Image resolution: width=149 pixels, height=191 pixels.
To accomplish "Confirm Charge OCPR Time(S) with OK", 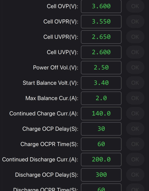I will click(x=135, y=144).
